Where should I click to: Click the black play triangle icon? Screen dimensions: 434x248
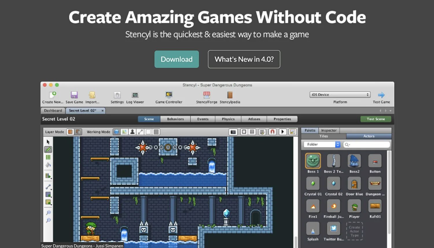coord(282,132)
